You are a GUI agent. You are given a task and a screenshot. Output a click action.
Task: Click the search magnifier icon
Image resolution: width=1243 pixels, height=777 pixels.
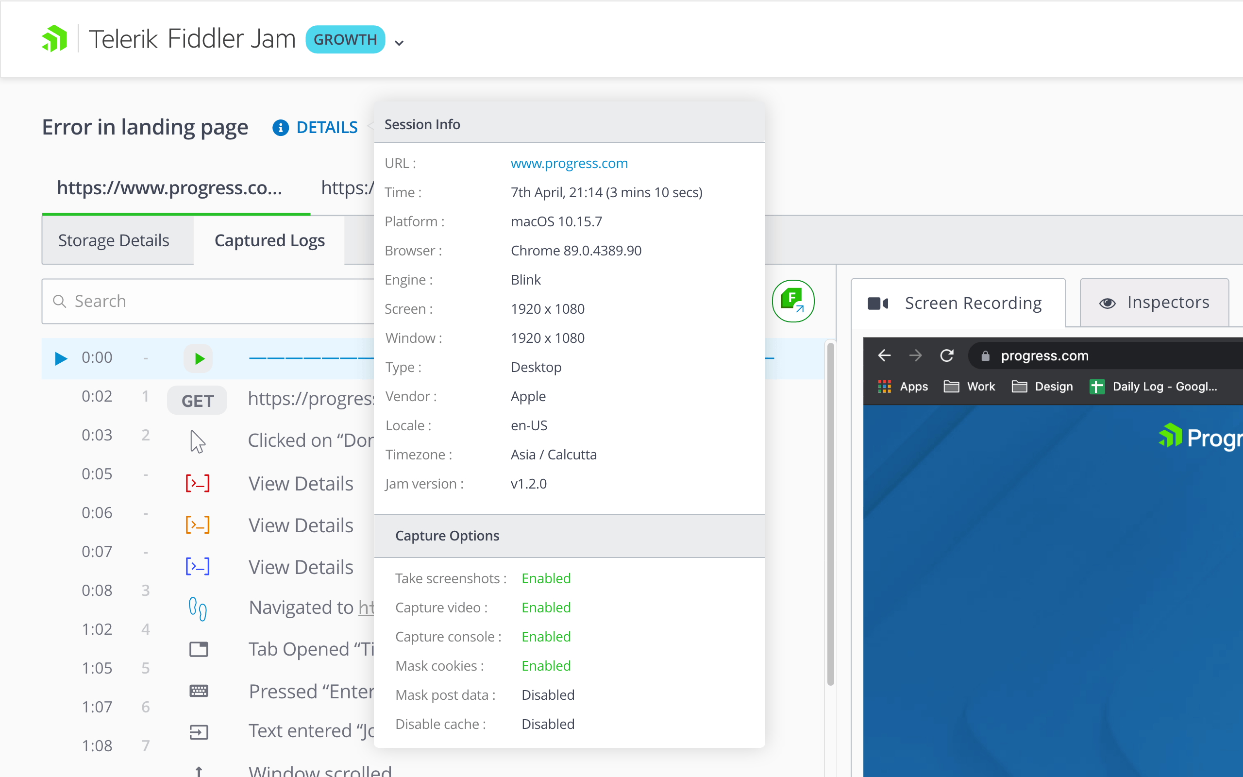pos(60,301)
